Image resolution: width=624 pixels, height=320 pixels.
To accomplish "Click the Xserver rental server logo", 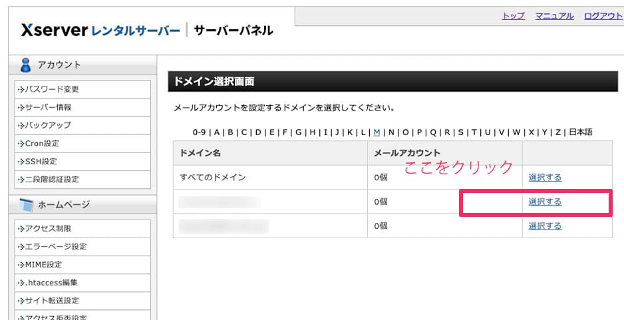I will [100, 30].
